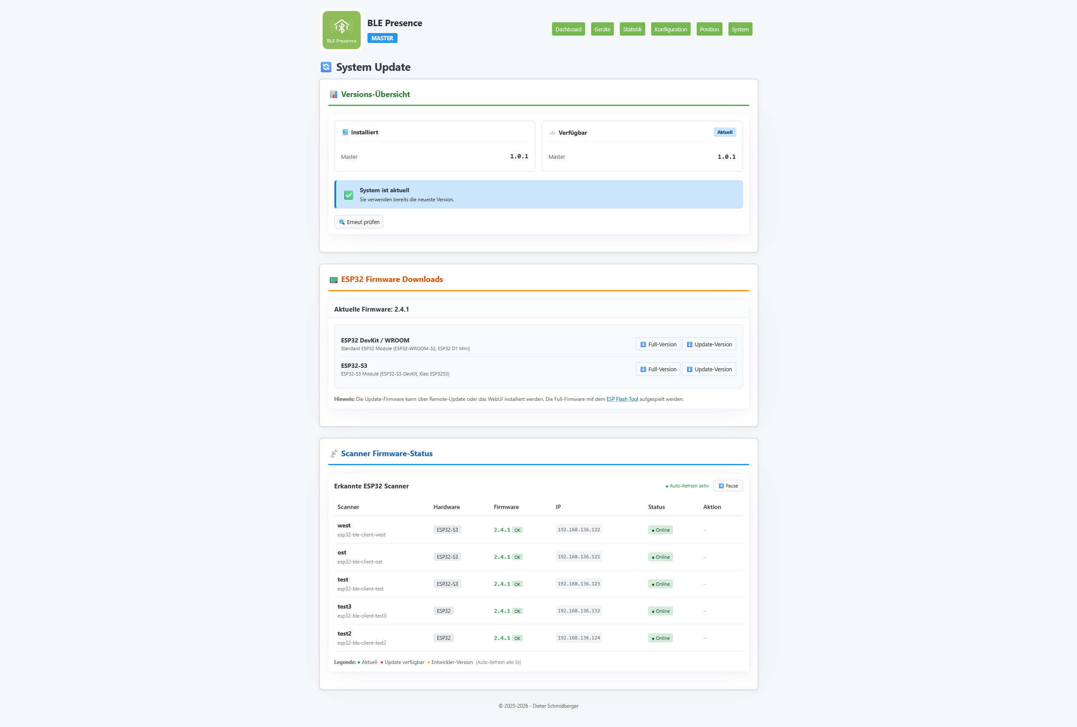The image size is (1077, 727).
Task: Click the Verfügbar cloud icon
Action: [552, 133]
